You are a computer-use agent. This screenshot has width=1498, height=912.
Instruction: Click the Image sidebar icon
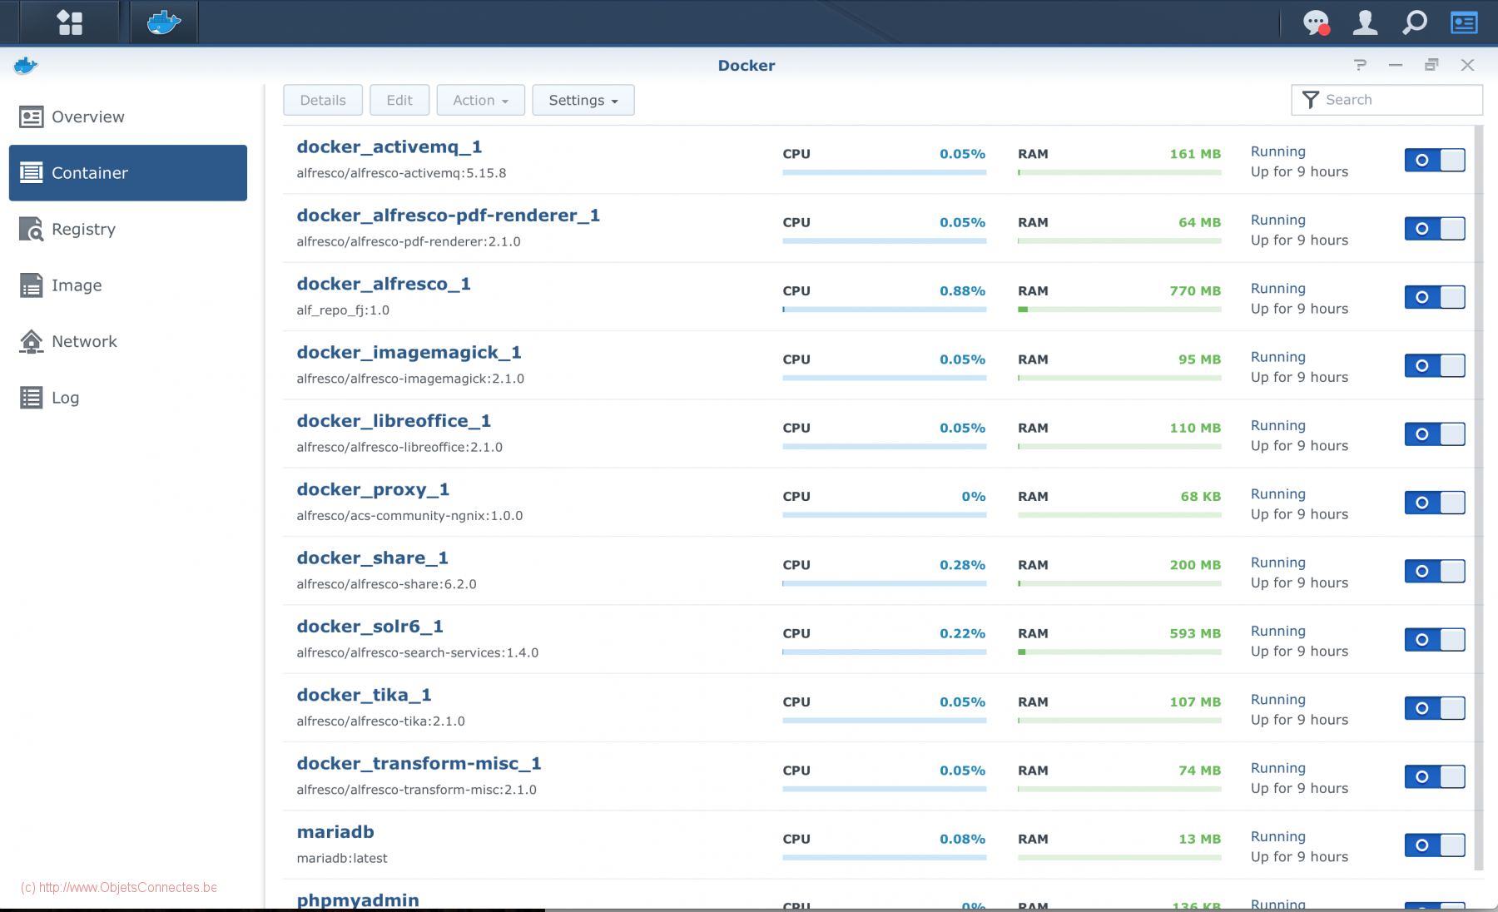tap(32, 285)
